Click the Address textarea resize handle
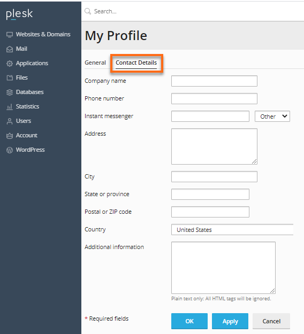 coord(254,161)
